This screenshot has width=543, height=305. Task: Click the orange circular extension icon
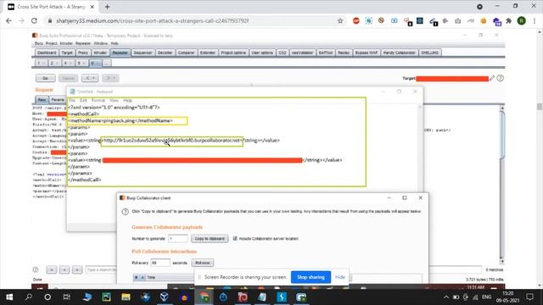tap(483, 20)
